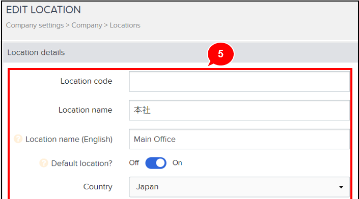The width and height of the screenshot is (359, 199).
Task: Click the EDIT LOCATION page title
Action: [x=43, y=10]
